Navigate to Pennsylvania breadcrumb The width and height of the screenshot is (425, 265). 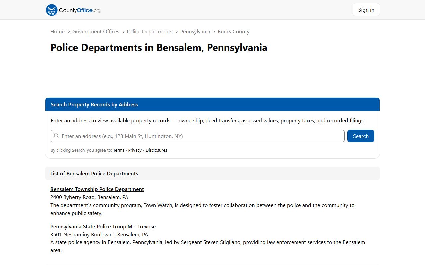(x=195, y=32)
